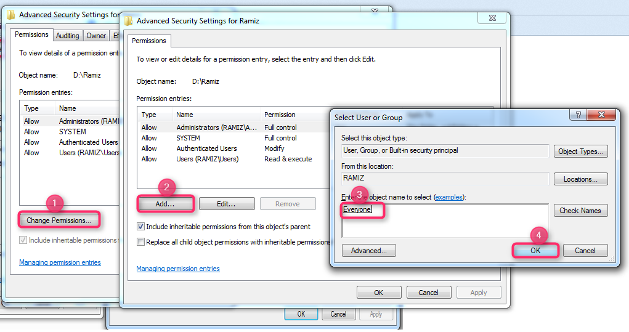629x332 pixels.
Task: Click Check Names button
Action: coord(580,211)
